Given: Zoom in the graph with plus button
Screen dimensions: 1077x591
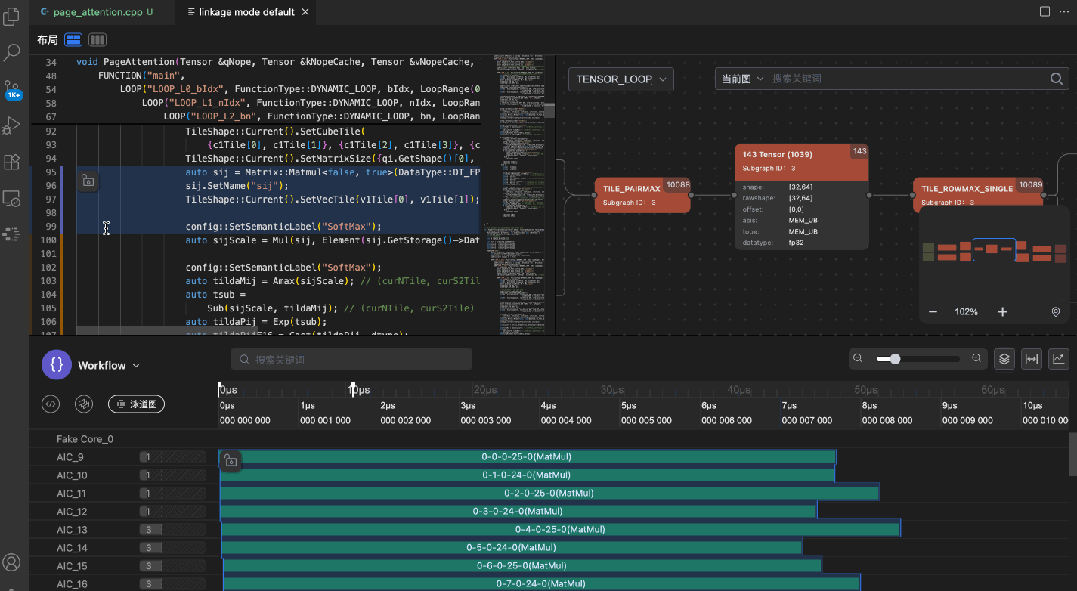Looking at the screenshot, I should click(1002, 312).
